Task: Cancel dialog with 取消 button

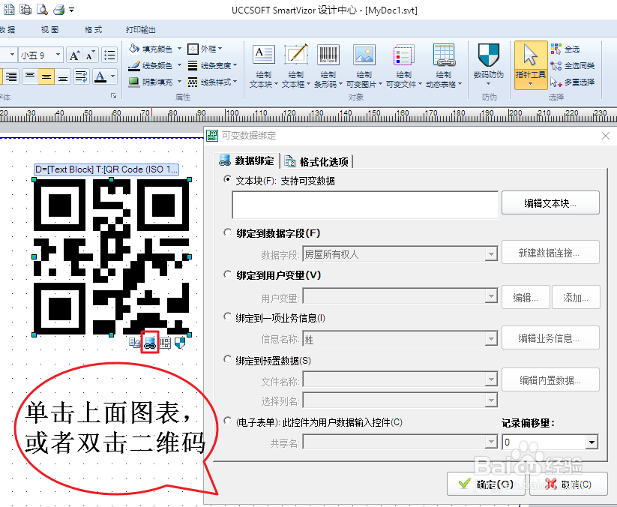Action: (x=568, y=484)
